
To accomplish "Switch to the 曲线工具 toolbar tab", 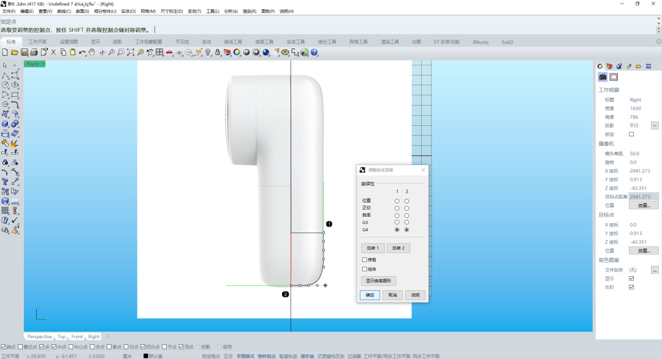I will [233, 42].
